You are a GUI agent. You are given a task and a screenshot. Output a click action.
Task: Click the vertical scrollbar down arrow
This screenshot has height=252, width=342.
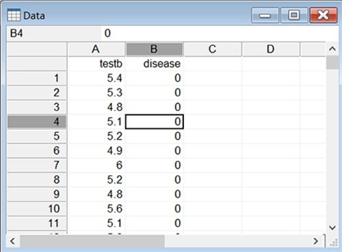332,227
